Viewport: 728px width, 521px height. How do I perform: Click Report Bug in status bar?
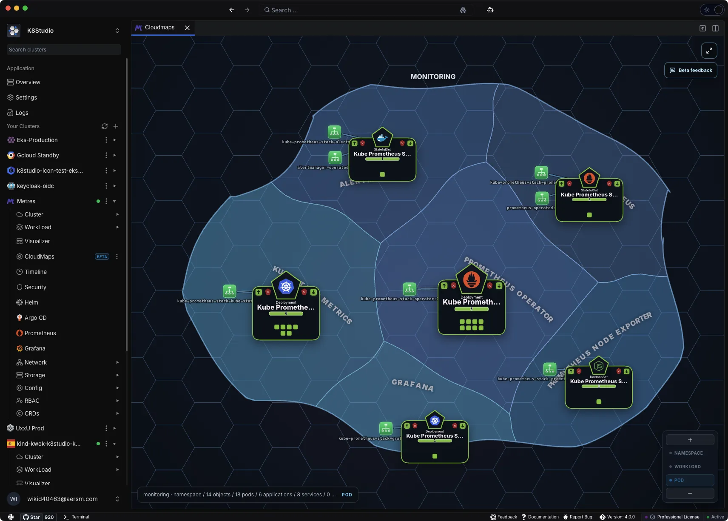577,517
